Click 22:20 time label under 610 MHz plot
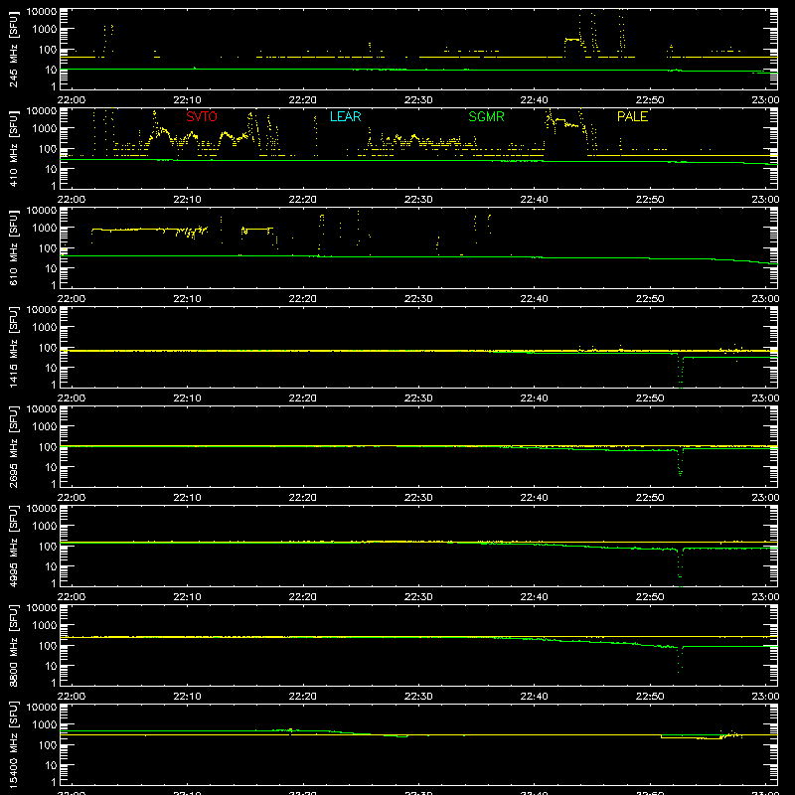This screenshot has width=795, height=795. [303, 299]
